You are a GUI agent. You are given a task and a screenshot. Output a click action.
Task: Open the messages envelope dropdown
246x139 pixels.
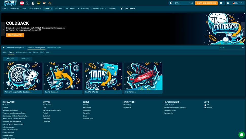click(222, 3)
